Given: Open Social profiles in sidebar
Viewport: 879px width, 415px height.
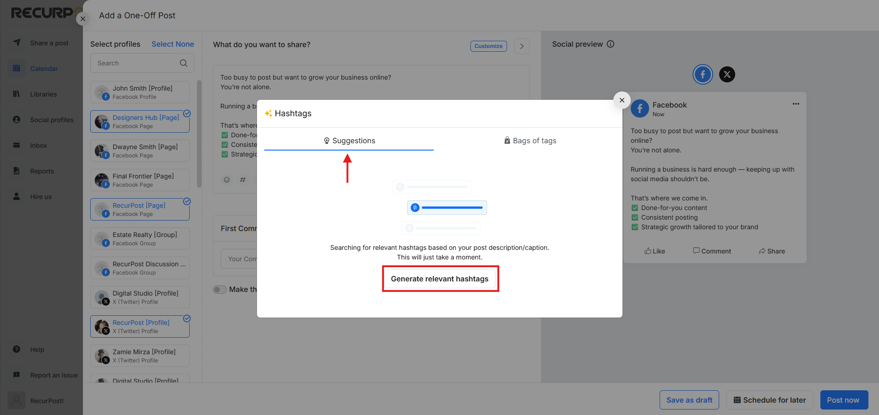Looking at the screenshot, I should coord(52,120).
